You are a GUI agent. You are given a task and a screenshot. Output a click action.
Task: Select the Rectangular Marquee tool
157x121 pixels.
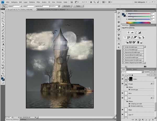(x=3, y=16)
